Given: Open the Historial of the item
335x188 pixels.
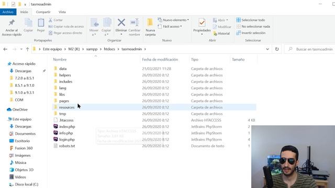Looking at the screenshot, I should pos(221,33).
